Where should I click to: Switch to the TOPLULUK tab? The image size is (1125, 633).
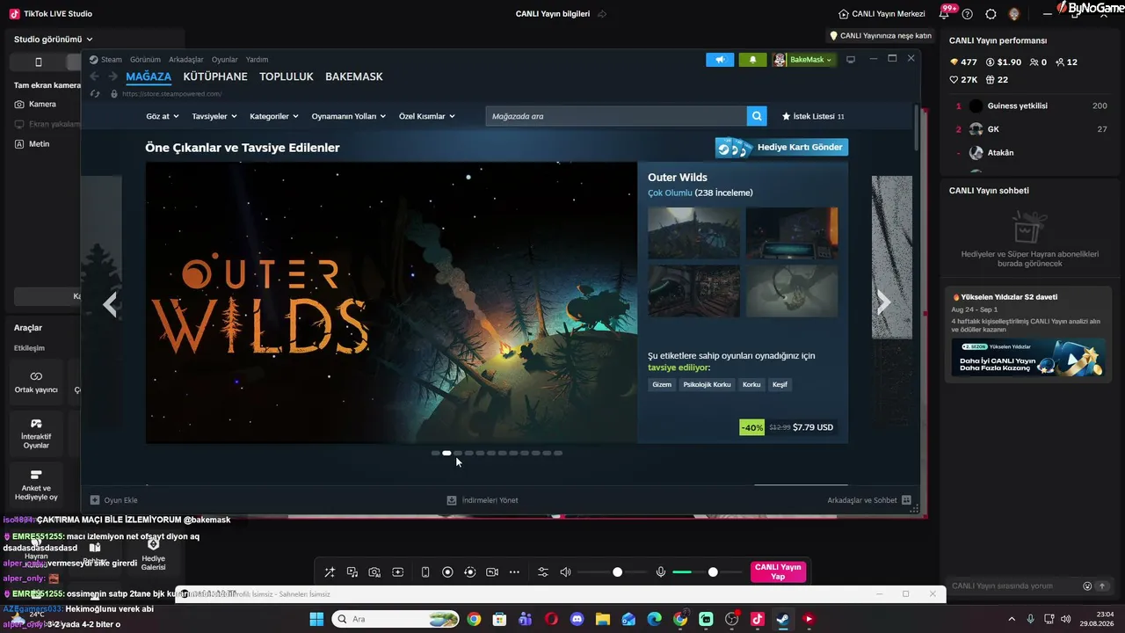point(287,76)
